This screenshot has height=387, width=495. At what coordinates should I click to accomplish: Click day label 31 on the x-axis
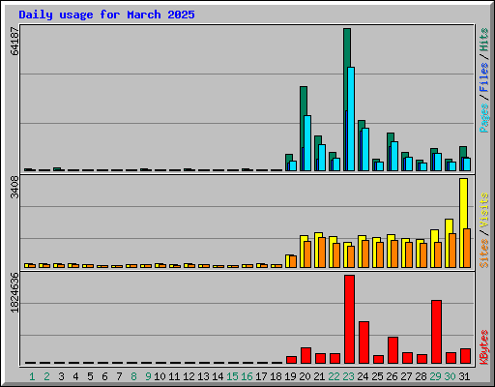pyautogui.click(x=464, y=376)
